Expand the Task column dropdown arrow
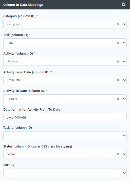The width and height of the screenshot is (130, 181). tap(124, 43)
